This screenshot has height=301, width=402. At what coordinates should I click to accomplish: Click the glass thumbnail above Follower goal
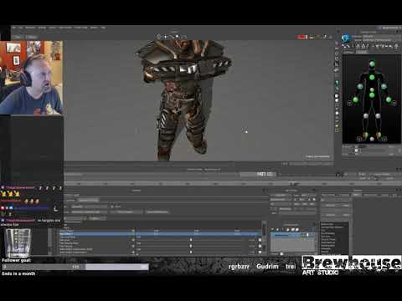18,242
